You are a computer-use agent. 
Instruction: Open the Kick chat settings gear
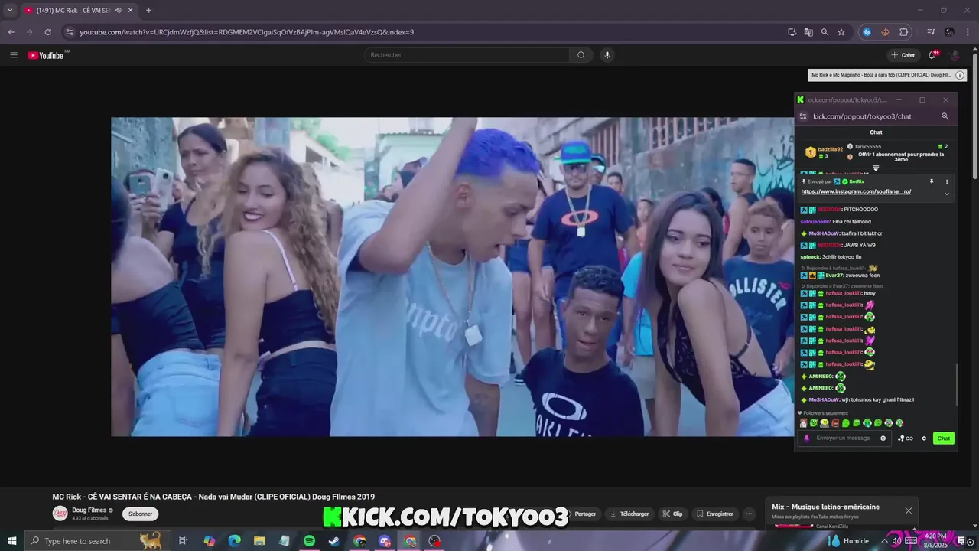point(924,439)
